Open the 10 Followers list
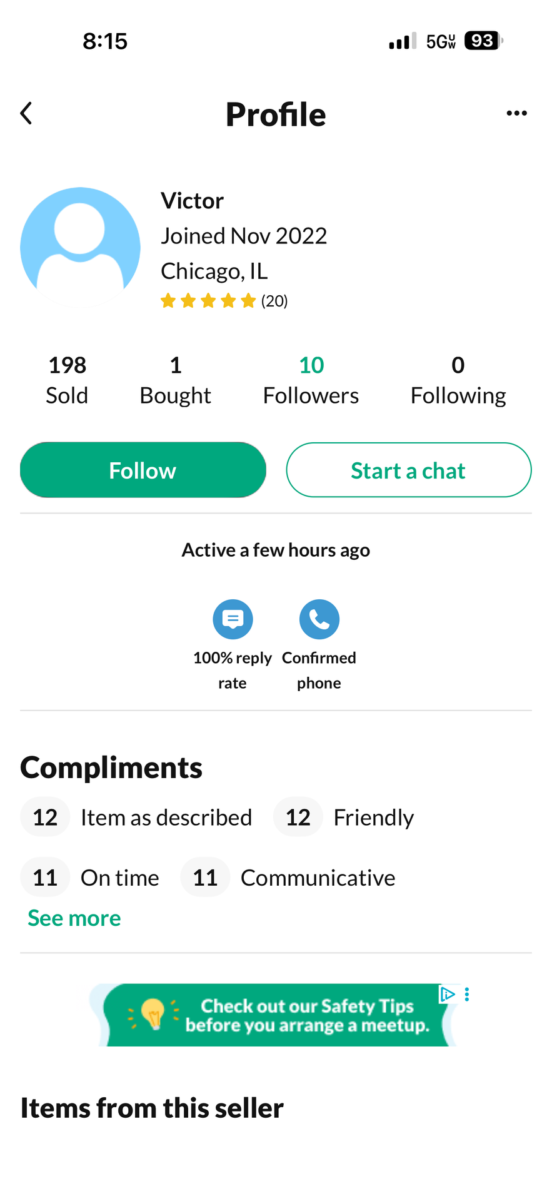The image size is (552, 1201). 311,380
